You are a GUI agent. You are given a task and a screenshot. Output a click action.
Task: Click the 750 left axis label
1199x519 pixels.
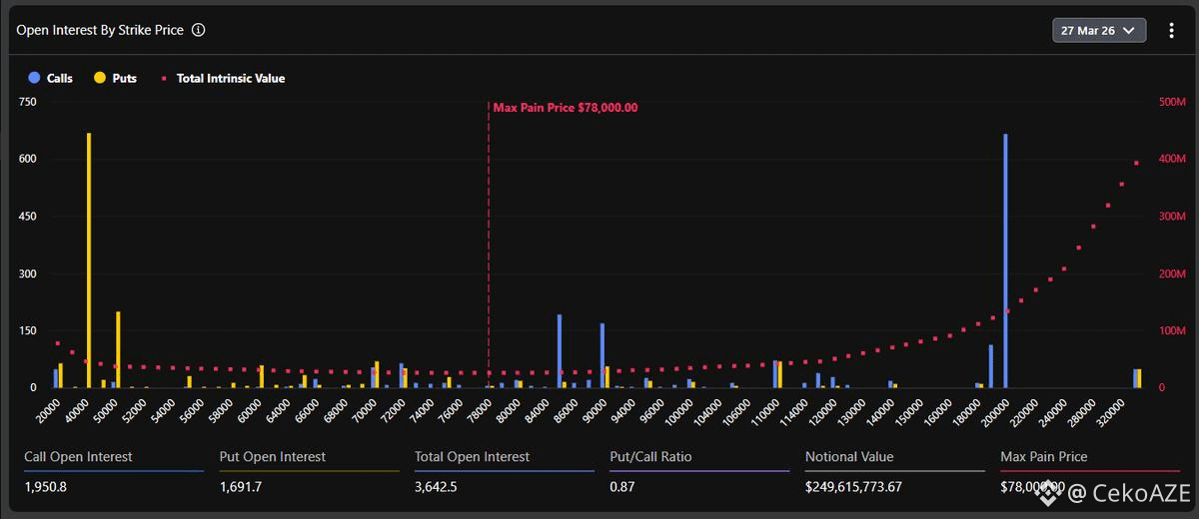pyautogui.click(x=28, y=102)
